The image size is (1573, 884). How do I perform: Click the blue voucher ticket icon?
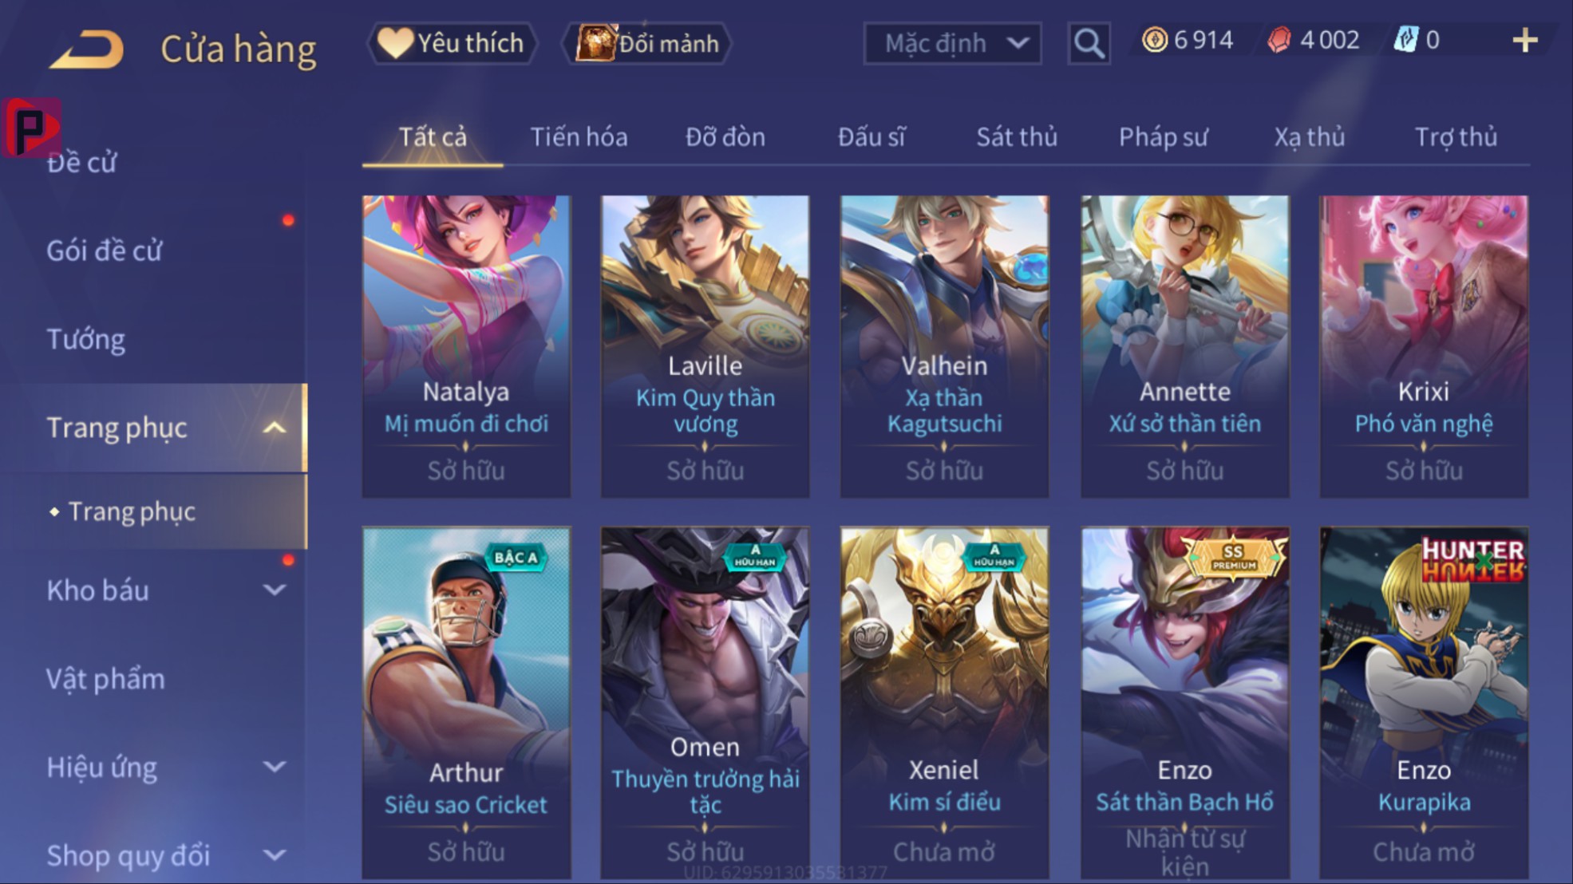click(1405, 40)
